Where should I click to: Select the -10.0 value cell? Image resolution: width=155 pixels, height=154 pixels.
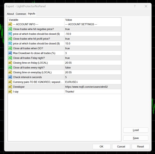tap(93, 34)
